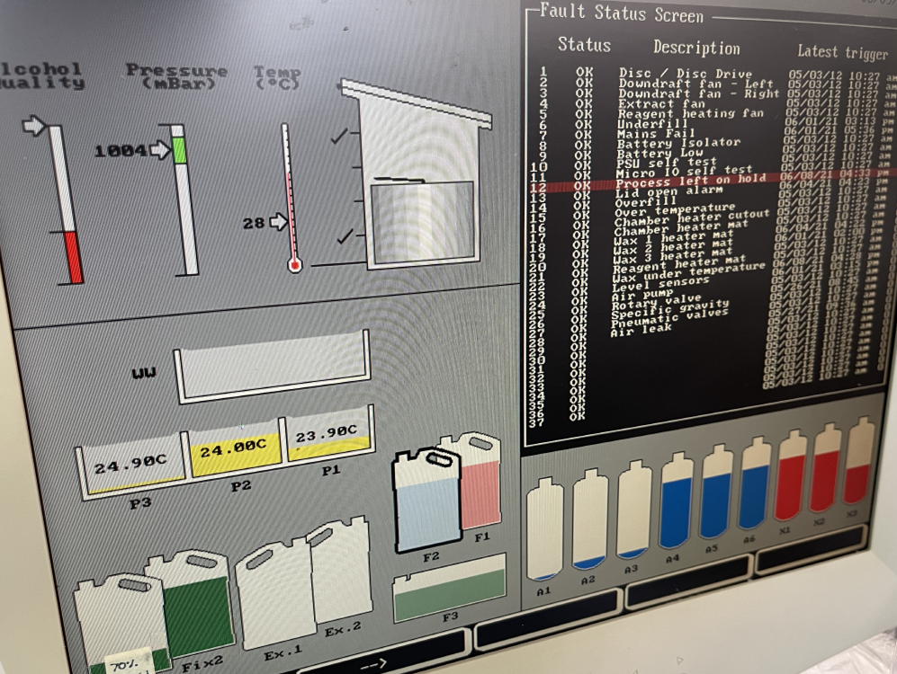
Task: Select the A3 reagent bottle
Action: (634, 512)
